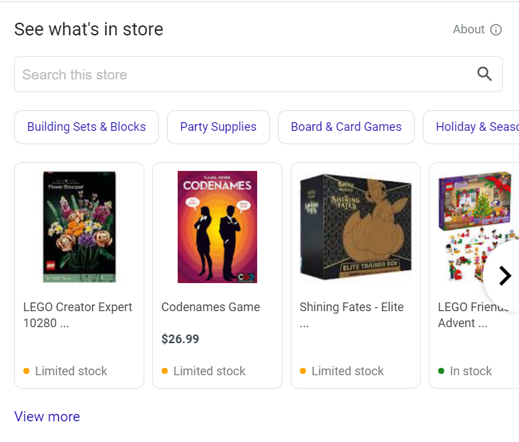Open the Board & Card Games category

tap(346, 127)
